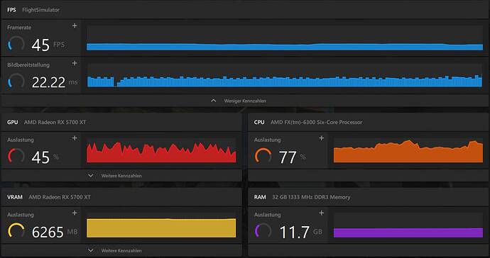Select the VRAM AMD Radeon RX 5700 XT header
This screenshot has width=490, height=258.
point(121,197)
